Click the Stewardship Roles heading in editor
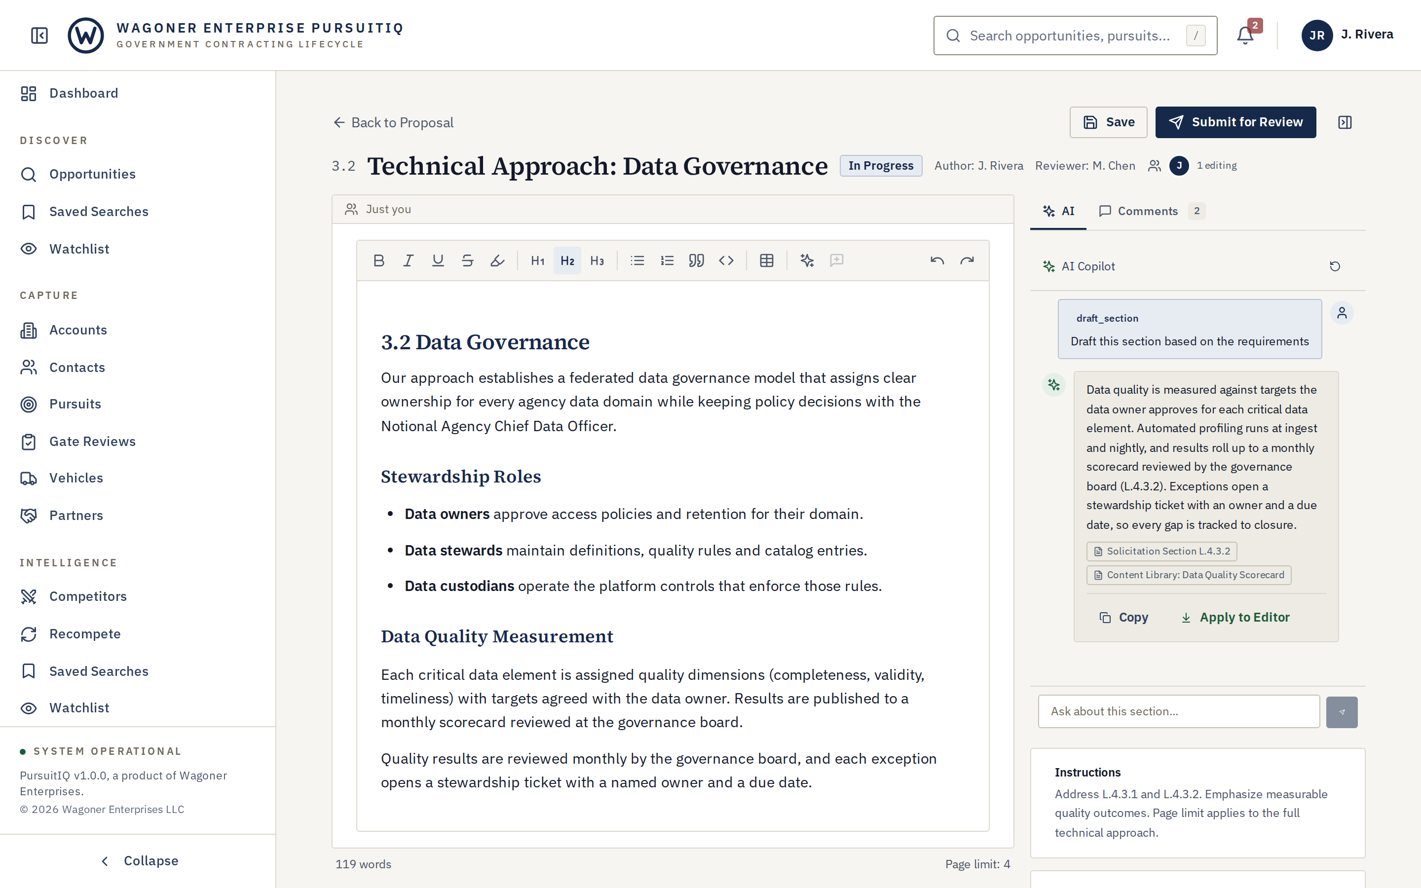 (461, 476)
